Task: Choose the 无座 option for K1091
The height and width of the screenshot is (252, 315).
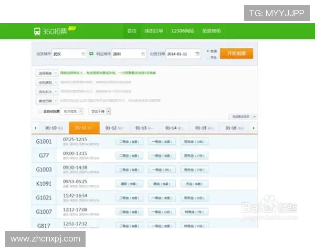Action: pyautogui.click(x=194, y=184)
